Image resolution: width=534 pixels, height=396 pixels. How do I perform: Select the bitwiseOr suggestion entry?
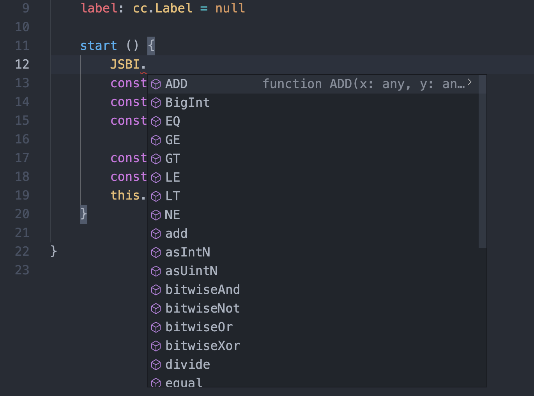point(313,327)
